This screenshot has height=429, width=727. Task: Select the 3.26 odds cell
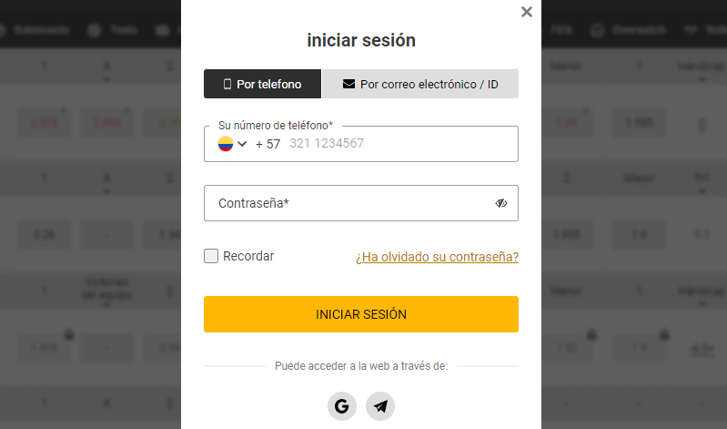pyautogui.click(x=43, y=235)
